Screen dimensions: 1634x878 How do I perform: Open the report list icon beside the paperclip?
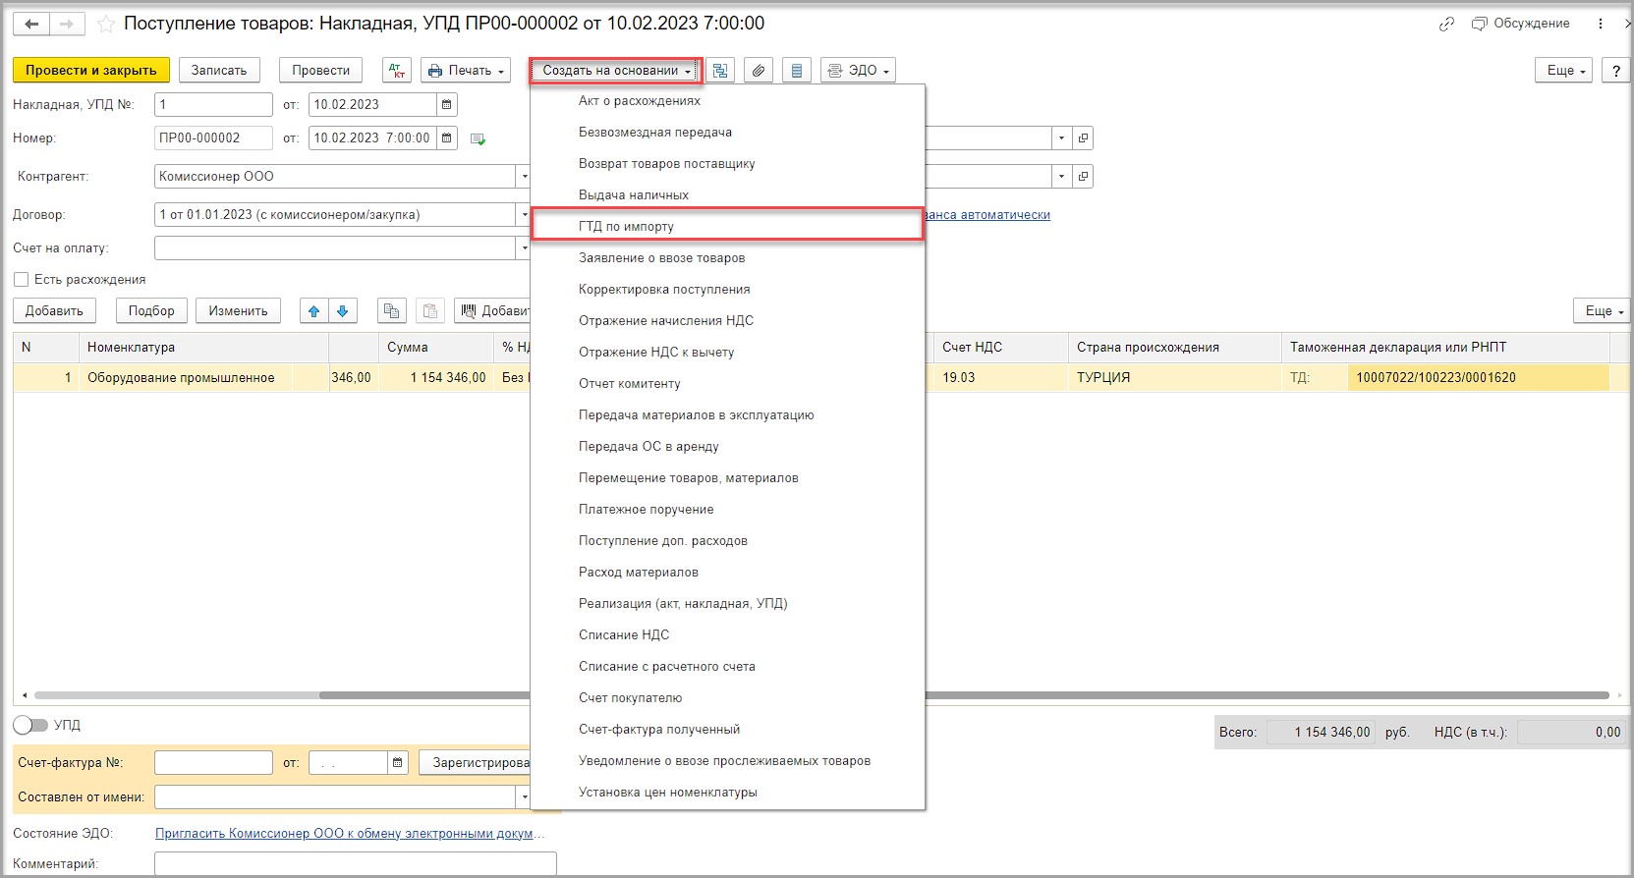(797, 71)
